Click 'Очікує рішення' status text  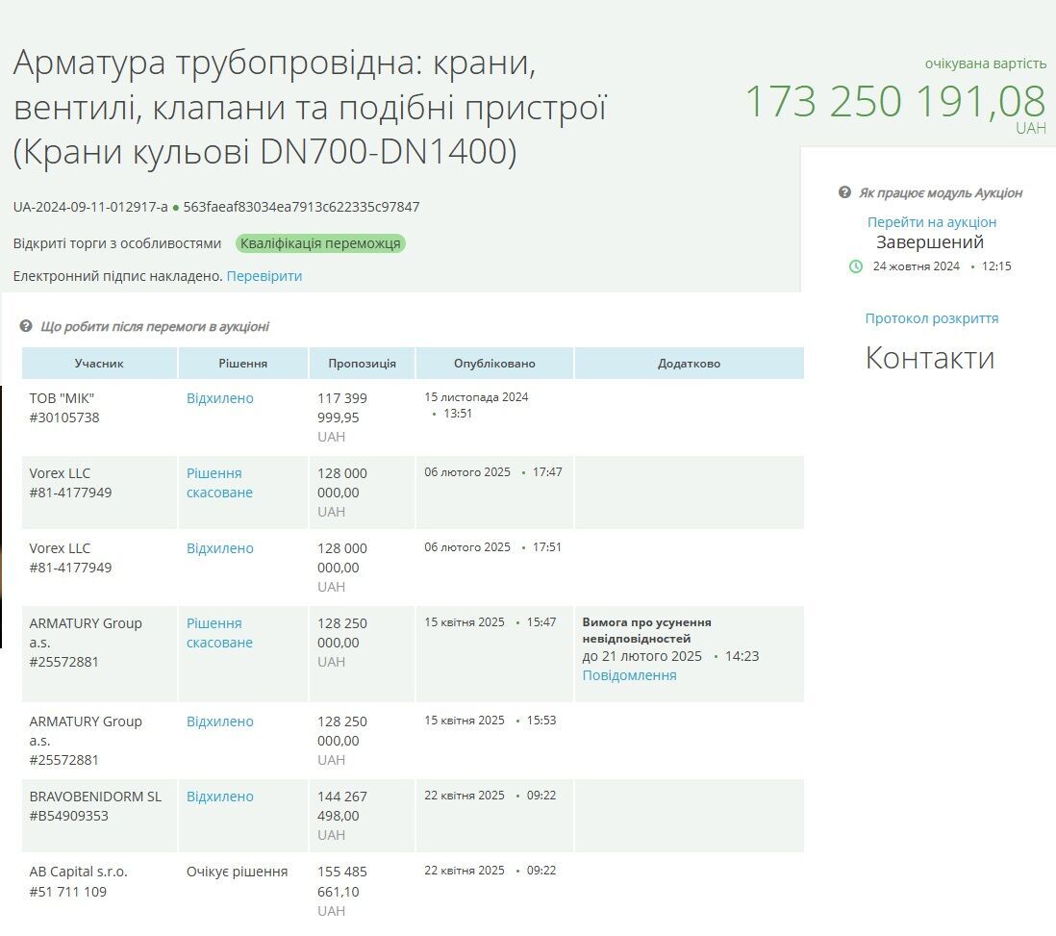(237, 872)
